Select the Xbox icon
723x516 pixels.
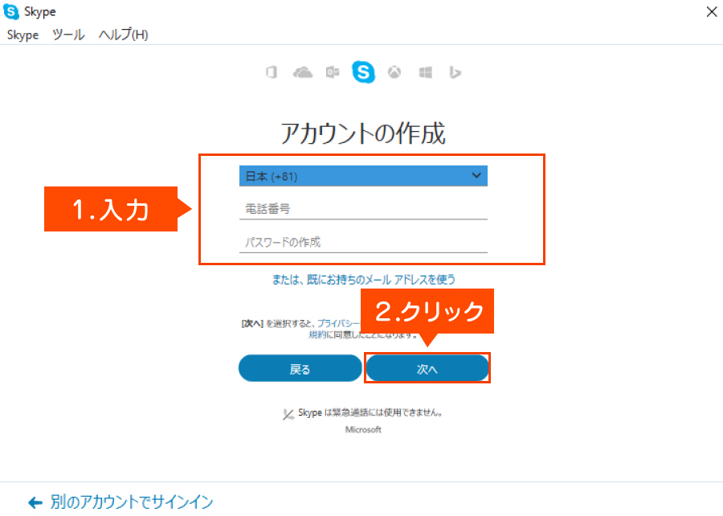click(x=394, y=72)
